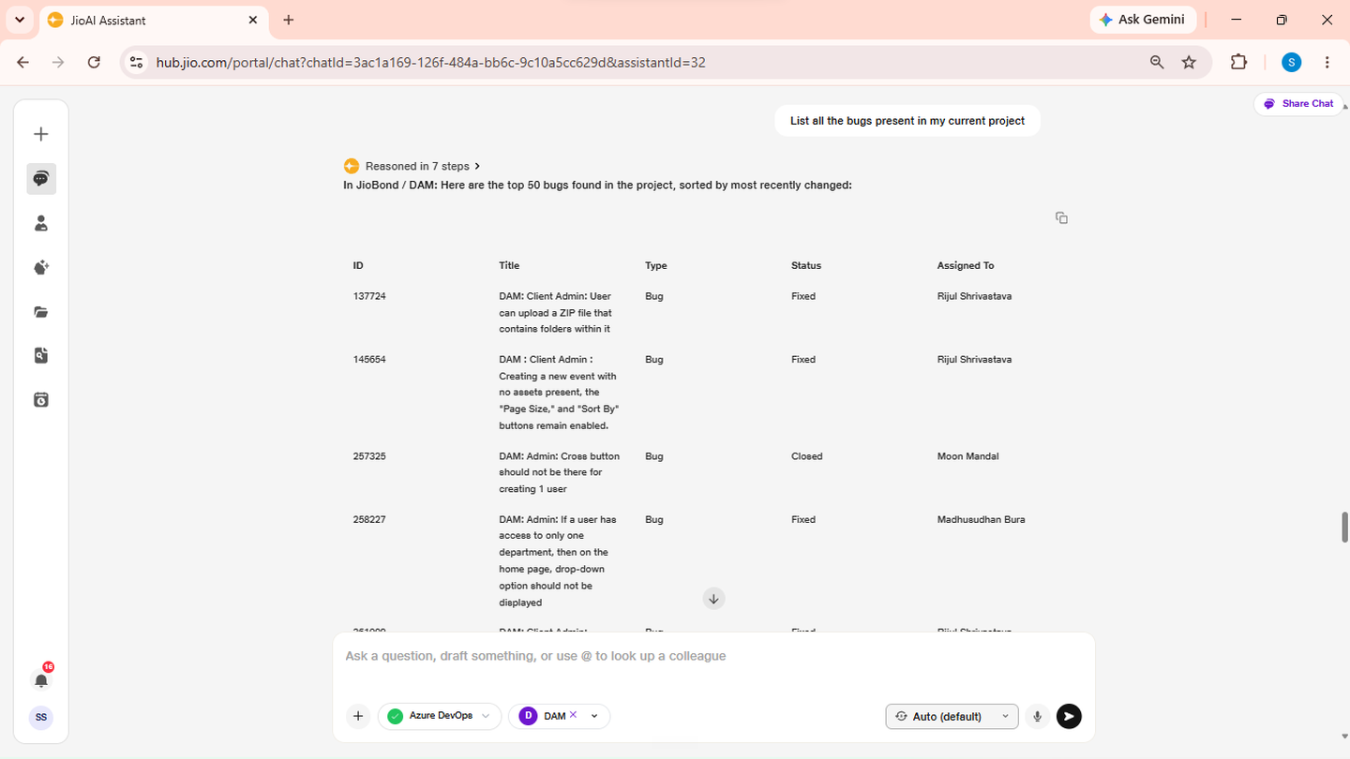Activate the microphone voice input

pyautogui.click(x=1038, y=717)
